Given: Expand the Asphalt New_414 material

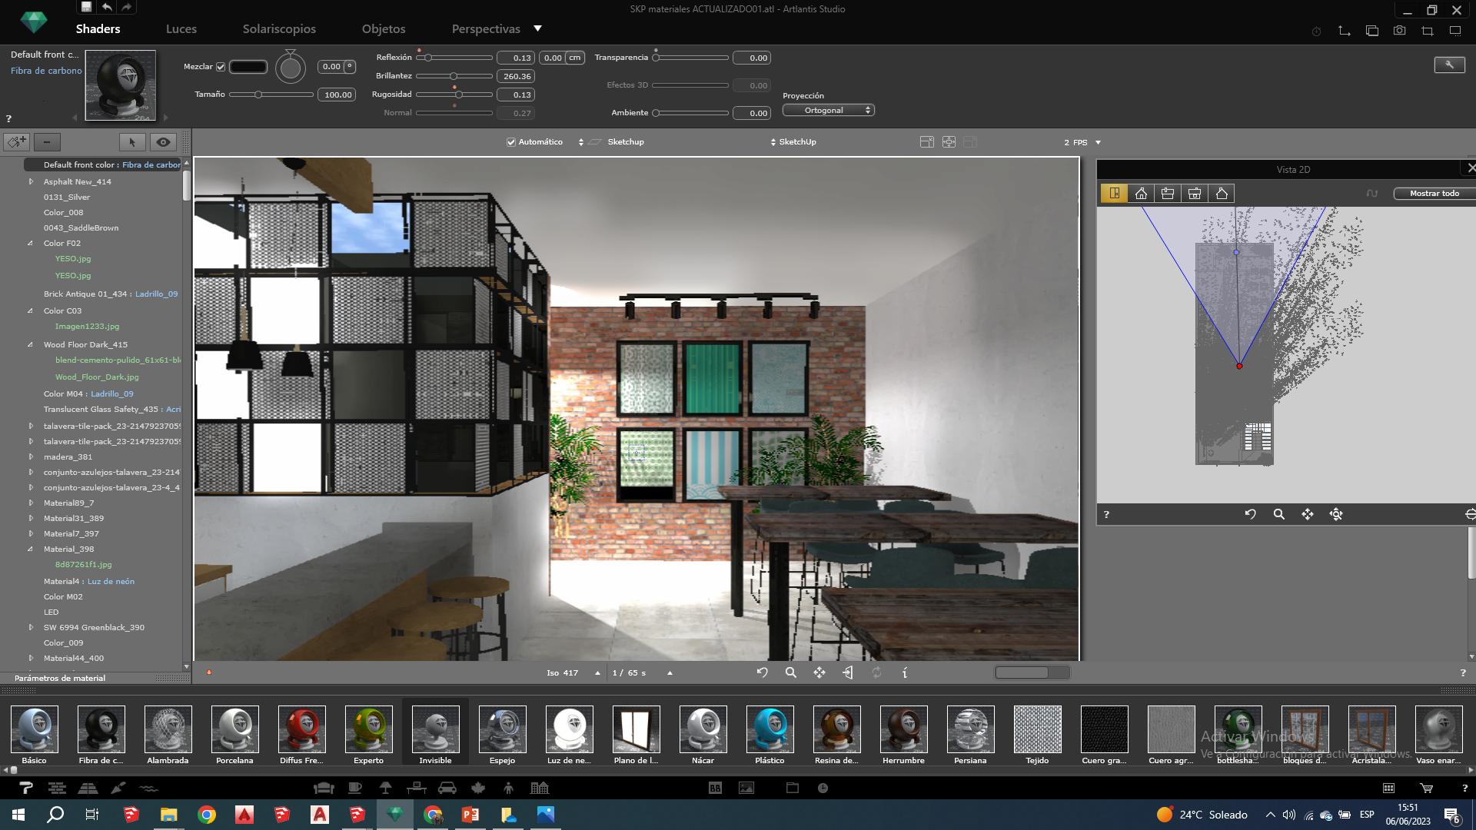Looking at the screenshot, I should click(x=31, y=182).
